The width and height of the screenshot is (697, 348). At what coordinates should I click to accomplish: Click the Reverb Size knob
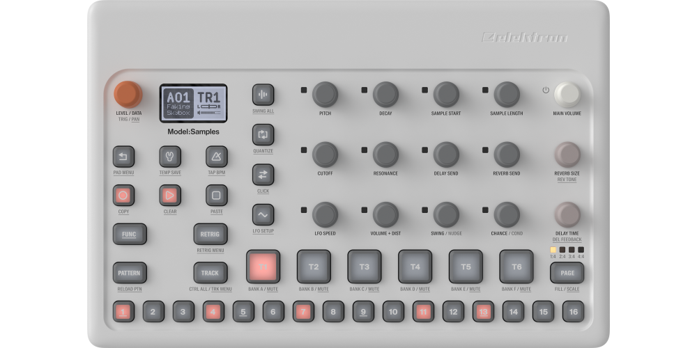tap(567, 155)
